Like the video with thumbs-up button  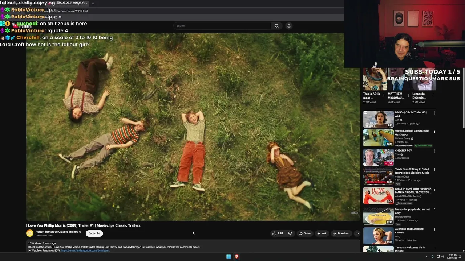(x=278, y=233)
